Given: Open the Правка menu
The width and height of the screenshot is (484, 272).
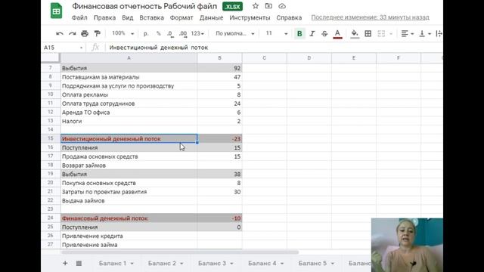Looking at the screenshot, I should [x=104, y=17].
